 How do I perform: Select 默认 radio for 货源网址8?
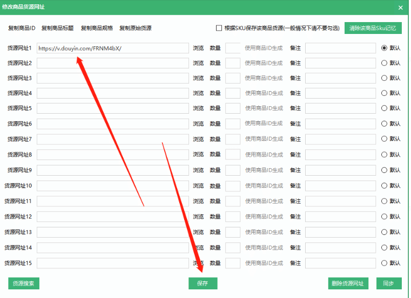coord(384,154)
